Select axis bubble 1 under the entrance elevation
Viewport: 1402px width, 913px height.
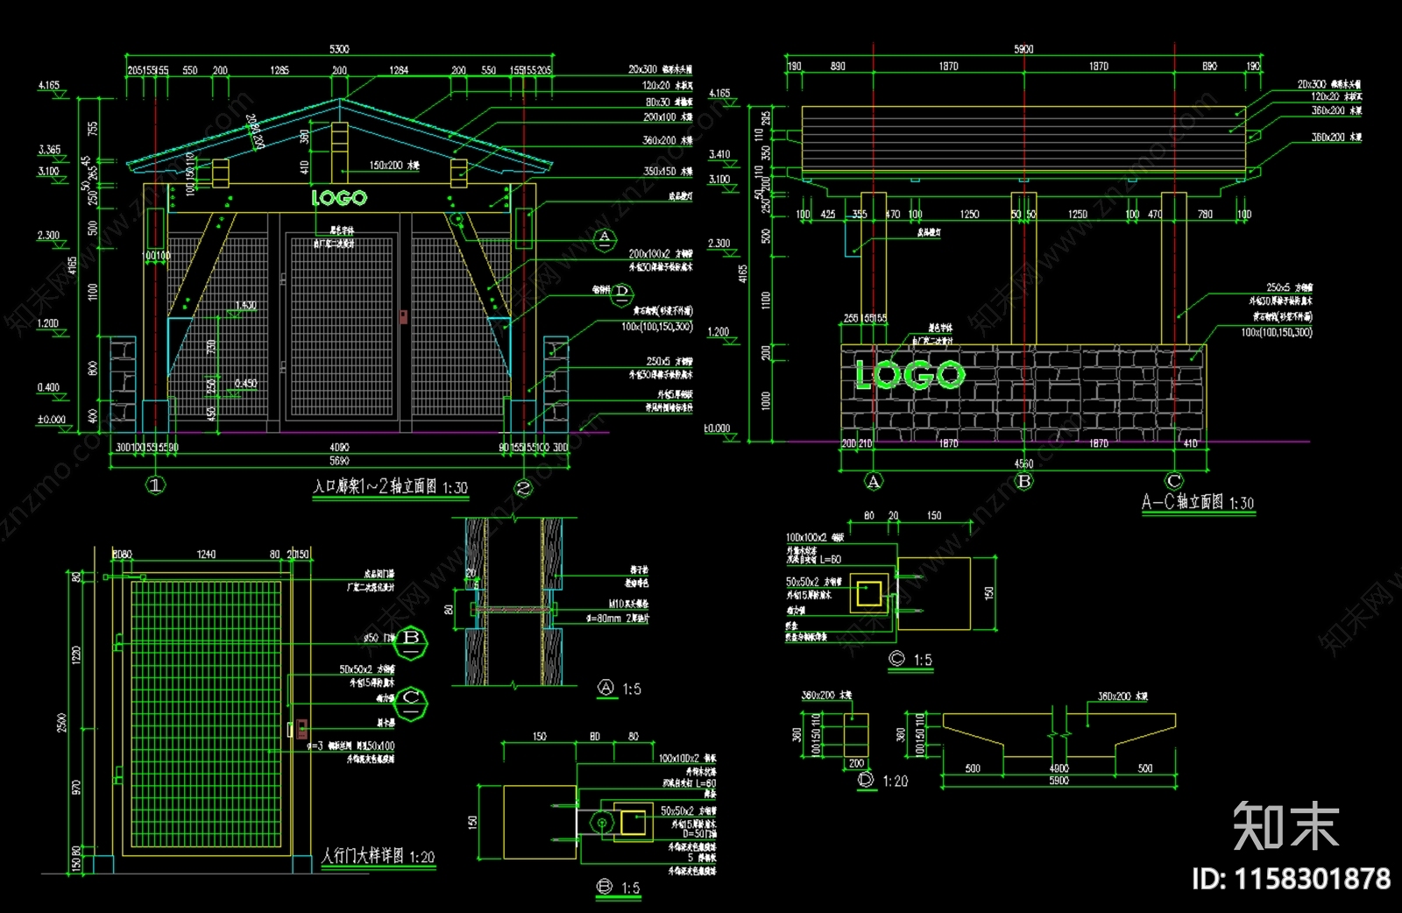[155, 485]
